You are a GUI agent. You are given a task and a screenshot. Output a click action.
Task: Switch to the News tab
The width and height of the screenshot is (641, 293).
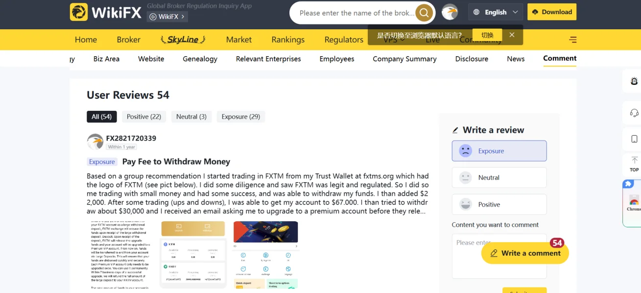pyautogui.click(x=516, y=59)
